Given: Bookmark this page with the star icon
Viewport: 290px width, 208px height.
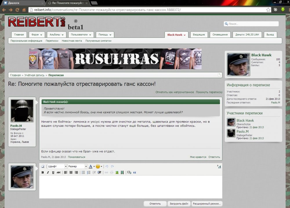Looking at the screenshot, I should tap(268, 10).
